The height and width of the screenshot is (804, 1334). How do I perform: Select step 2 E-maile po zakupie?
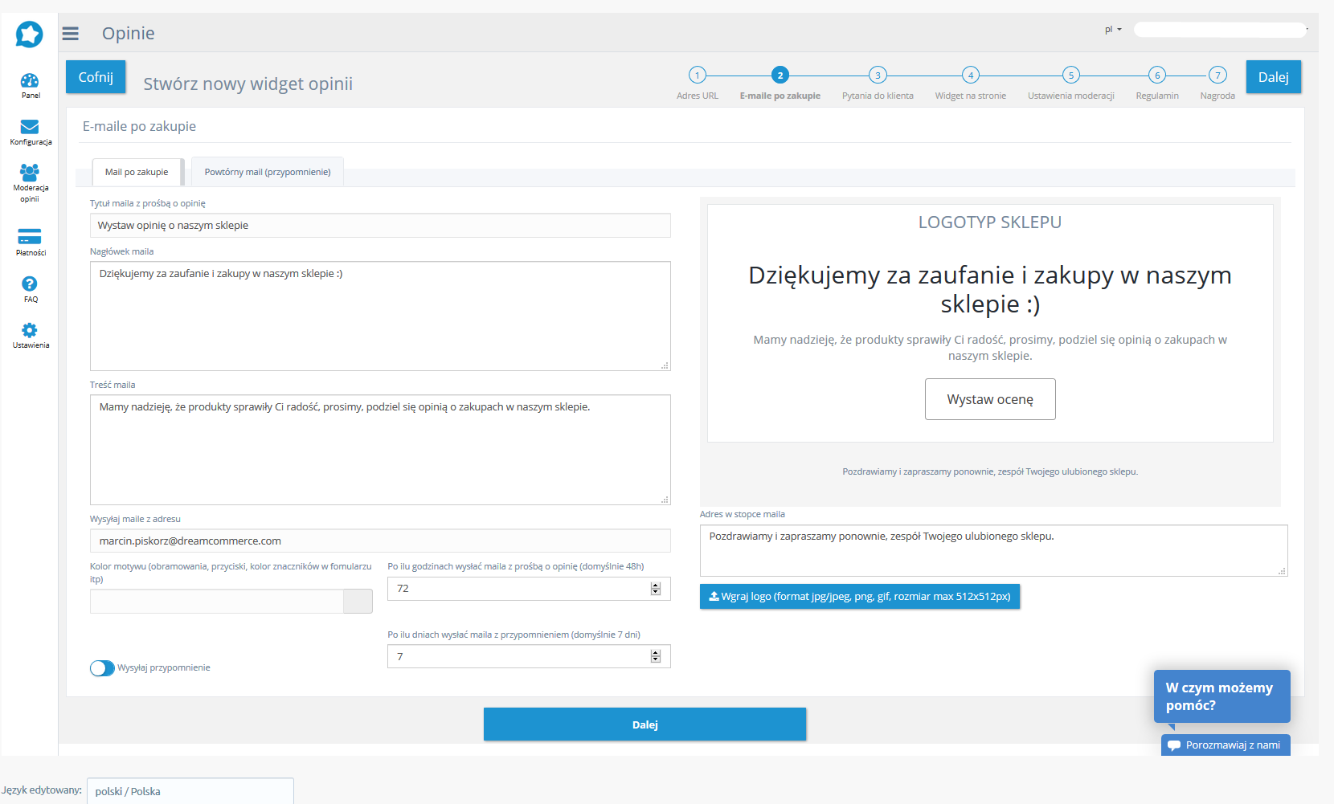coord(780,76)
